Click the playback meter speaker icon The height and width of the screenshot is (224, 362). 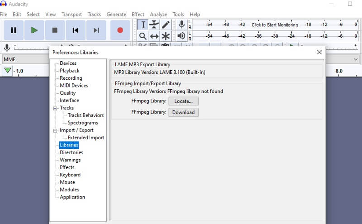(181, 36)
